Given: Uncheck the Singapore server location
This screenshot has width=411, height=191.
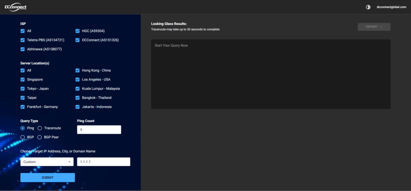Looking at the screenshot, I should pyautogui.click(x=23, y=80).
